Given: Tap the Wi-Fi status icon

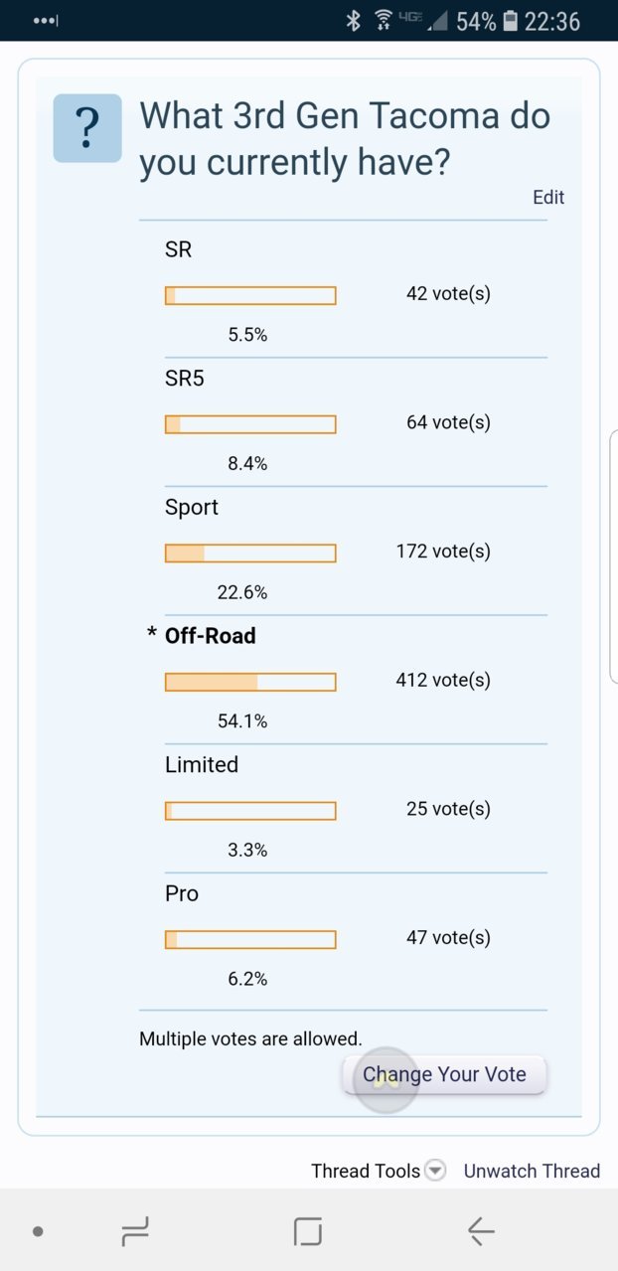Looking at the screenshot, I should 383,21.
